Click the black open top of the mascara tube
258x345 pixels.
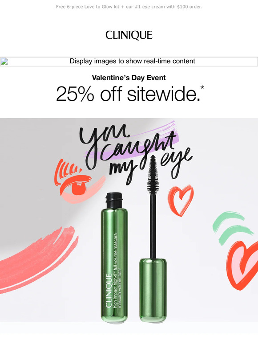coord(114,200)
